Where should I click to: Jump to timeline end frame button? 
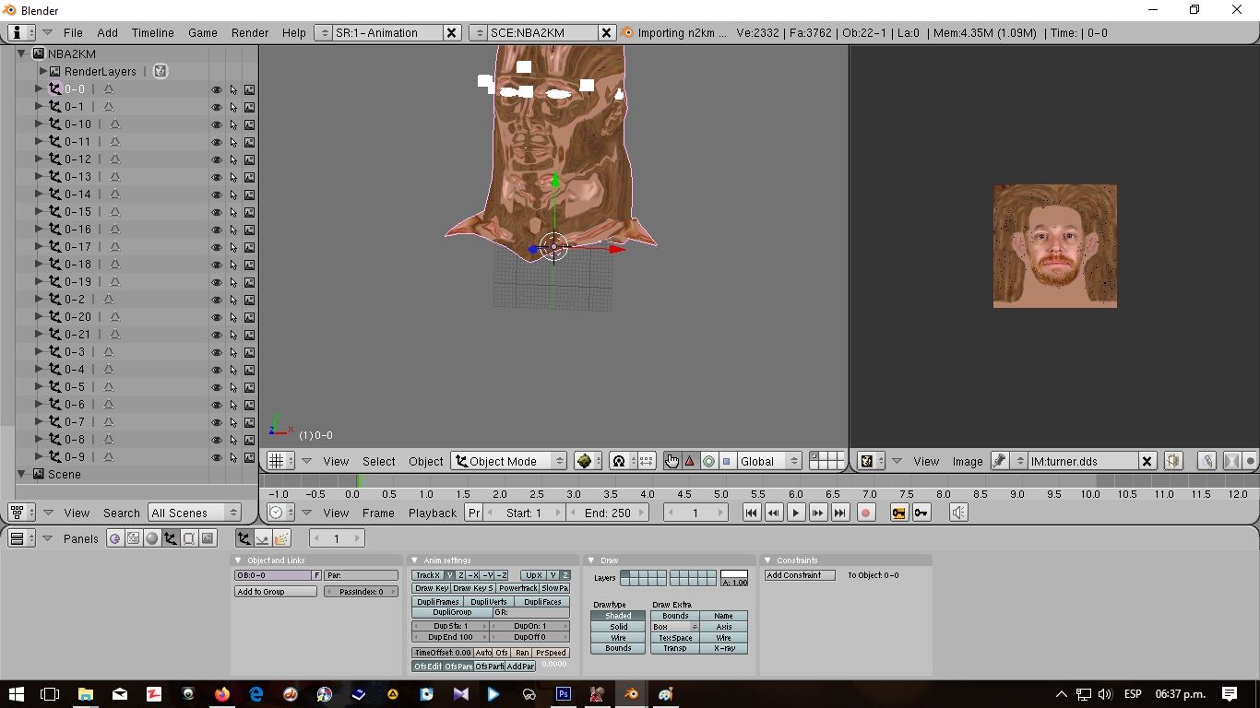coord(840,513)
